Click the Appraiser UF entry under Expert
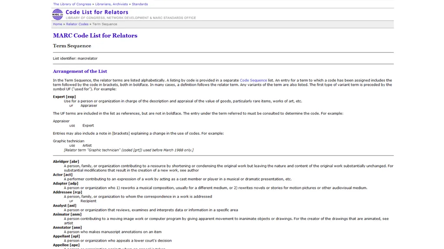 (x=88, y=106)
